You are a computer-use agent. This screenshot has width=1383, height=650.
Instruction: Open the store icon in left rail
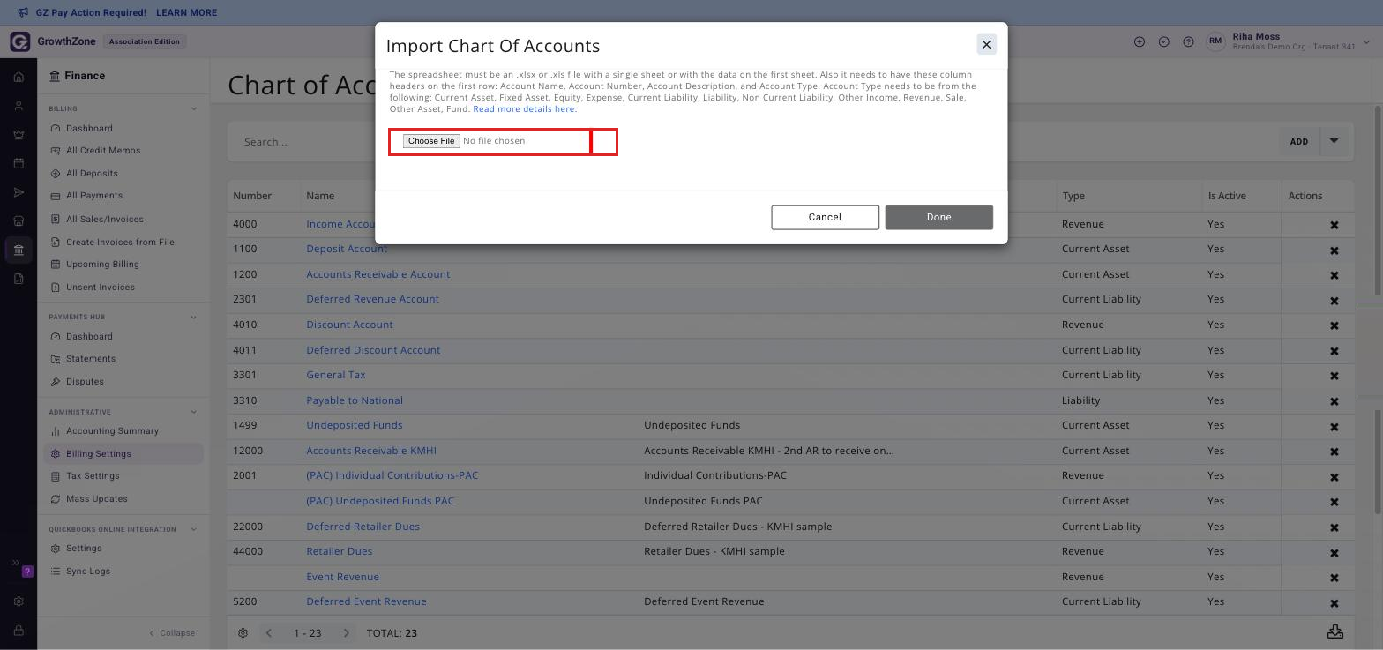[19, 220]
